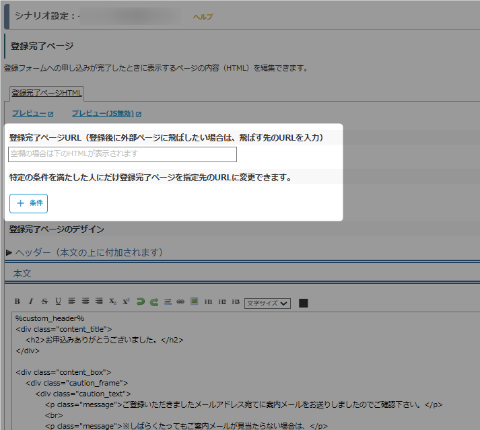Open the black text color swatch
The width and height of the screenshot is (480, 430).
coord(303,303)
